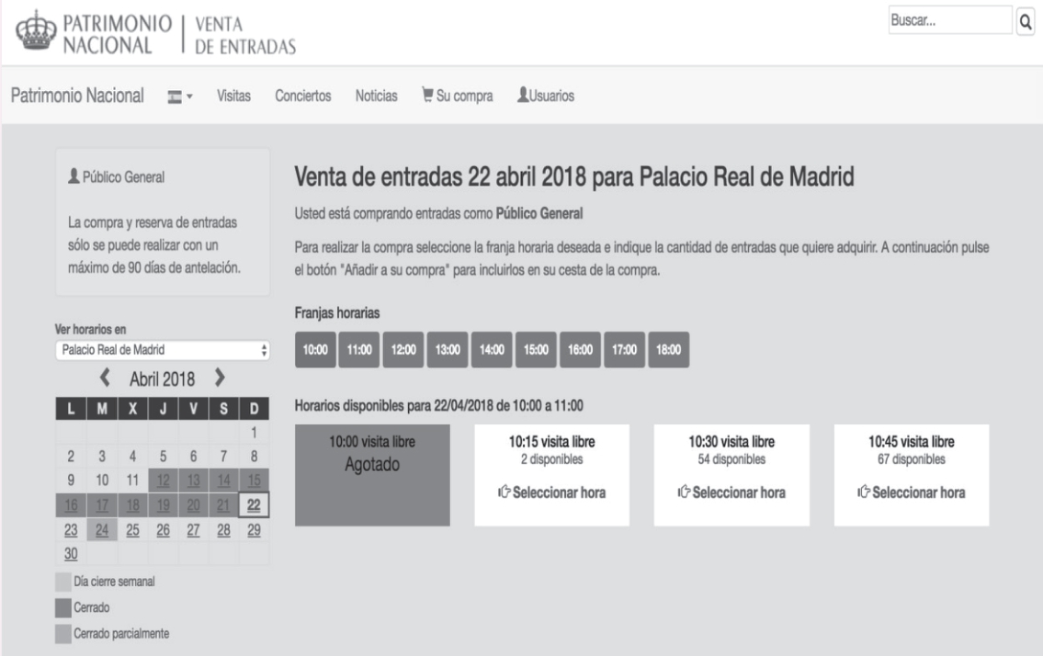
Task: Expand the Palacio Real de Madrid dropdown
Action: pyautogui.click(x=161, y=349)
